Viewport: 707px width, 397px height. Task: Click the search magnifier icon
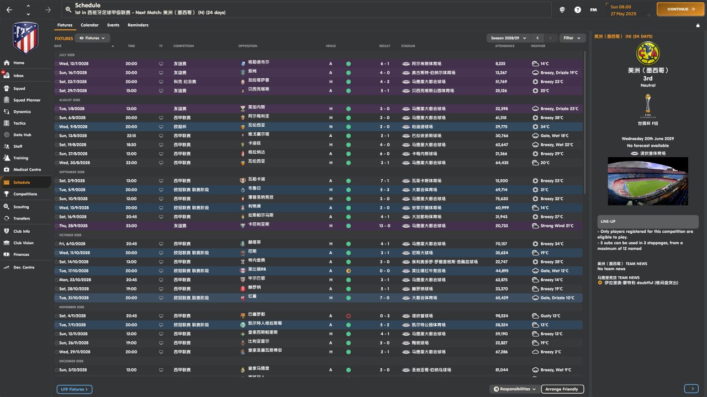(x=68, y=9)
